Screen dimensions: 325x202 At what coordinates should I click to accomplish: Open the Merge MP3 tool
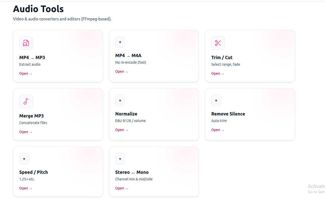tap(26, 132)
